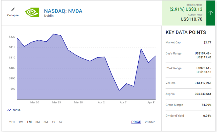Click the NVDA legend label

[17, 110]
